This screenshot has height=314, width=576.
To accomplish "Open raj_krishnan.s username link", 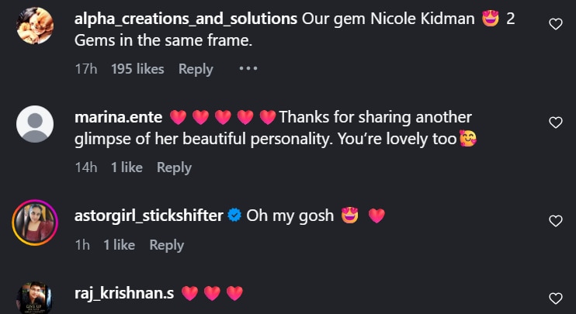I will (124, 294).
